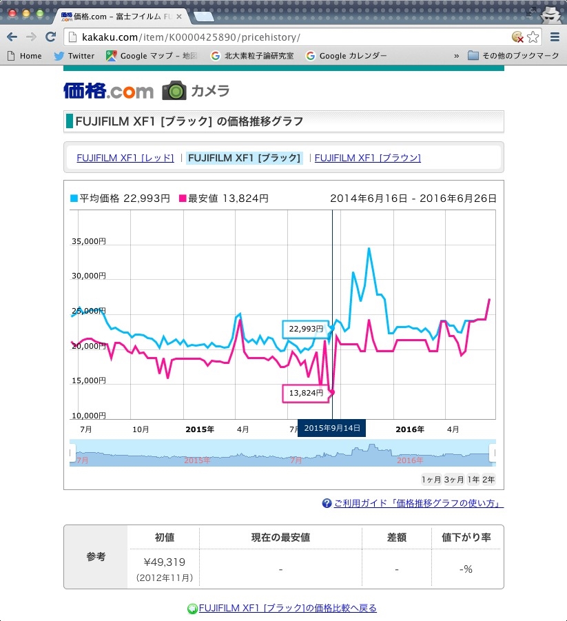Click the 現在の最安値 column header
The image size is (567, 621).
point(280,538)
